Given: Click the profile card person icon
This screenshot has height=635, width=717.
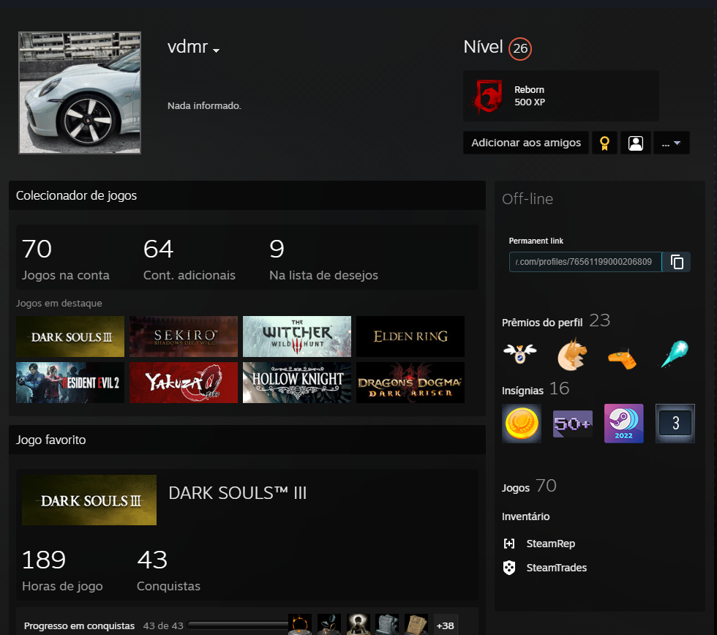Looking at the screenshot, I should [x=636, y=143].
